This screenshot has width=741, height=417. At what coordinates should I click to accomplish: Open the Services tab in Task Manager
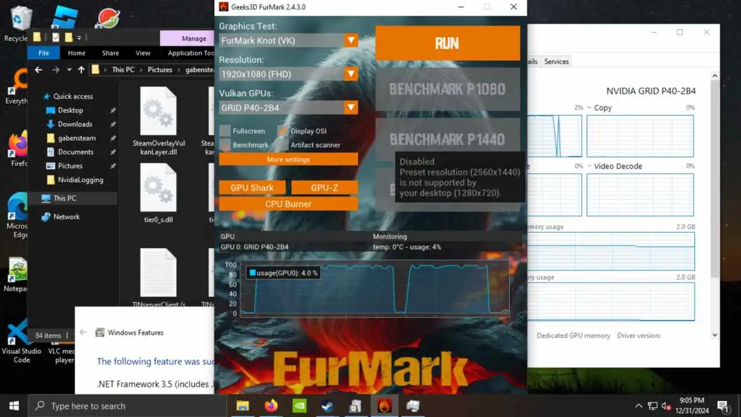click(556, 61)
